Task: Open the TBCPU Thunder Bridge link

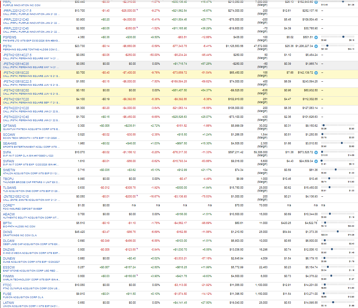Action: pyautogui.click(x=8, y=179)
